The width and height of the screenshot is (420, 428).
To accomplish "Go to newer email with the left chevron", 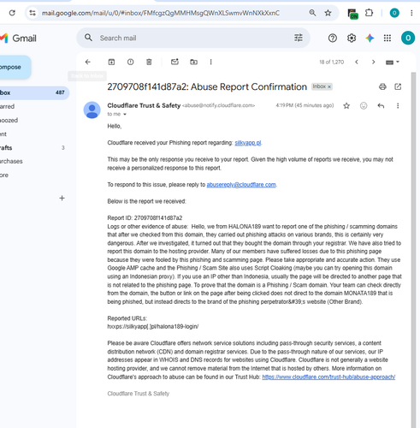I will point(357,62).
